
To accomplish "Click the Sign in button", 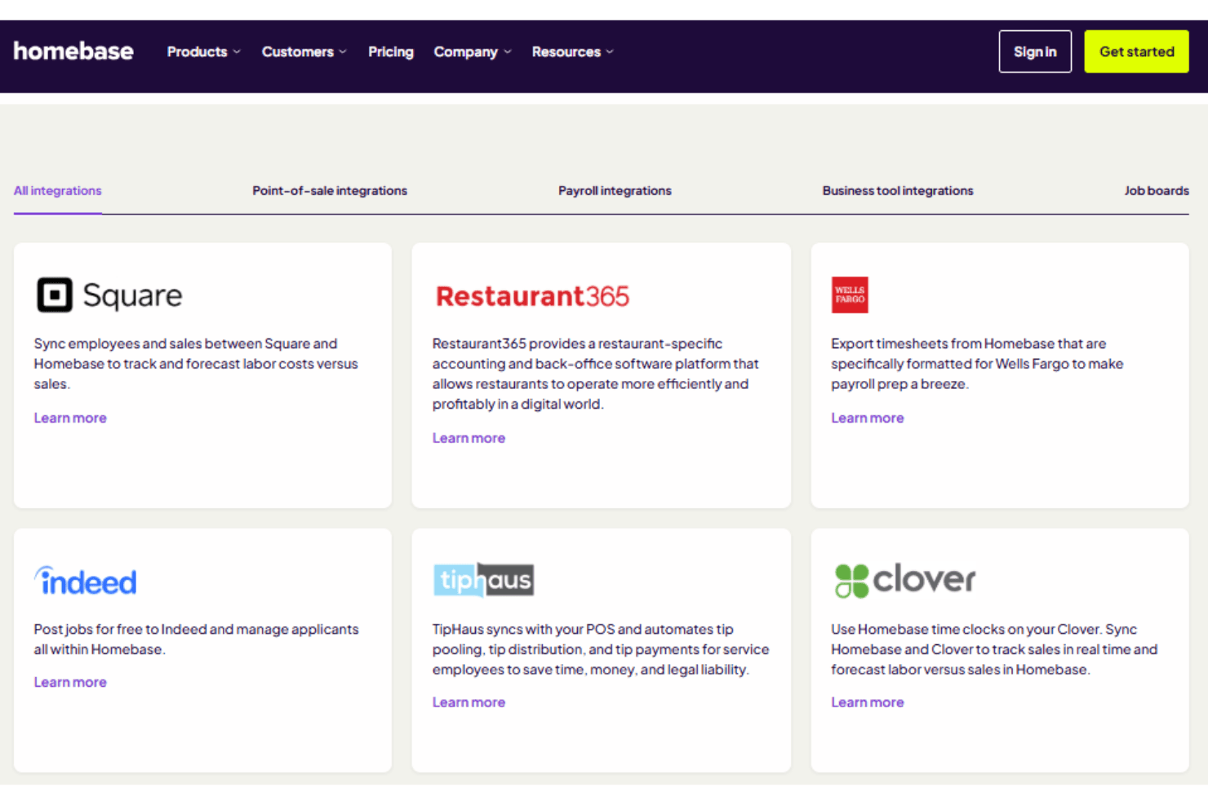I will pyautogui.click(x=1035, y=51).
